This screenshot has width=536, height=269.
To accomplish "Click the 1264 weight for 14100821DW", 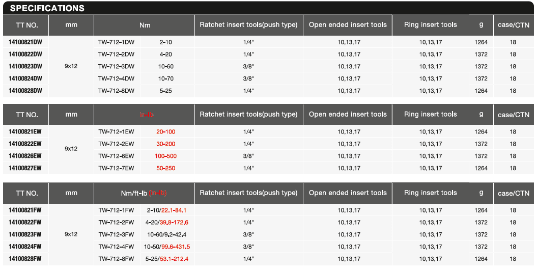I will point(481,42).
